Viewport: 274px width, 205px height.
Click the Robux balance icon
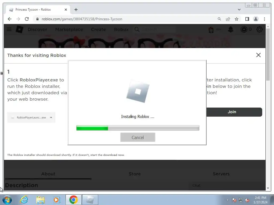click(244, 29)
